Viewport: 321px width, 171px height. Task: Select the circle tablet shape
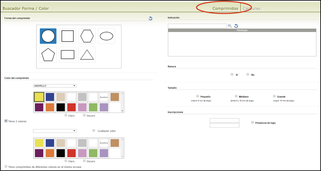coord(48,36)
